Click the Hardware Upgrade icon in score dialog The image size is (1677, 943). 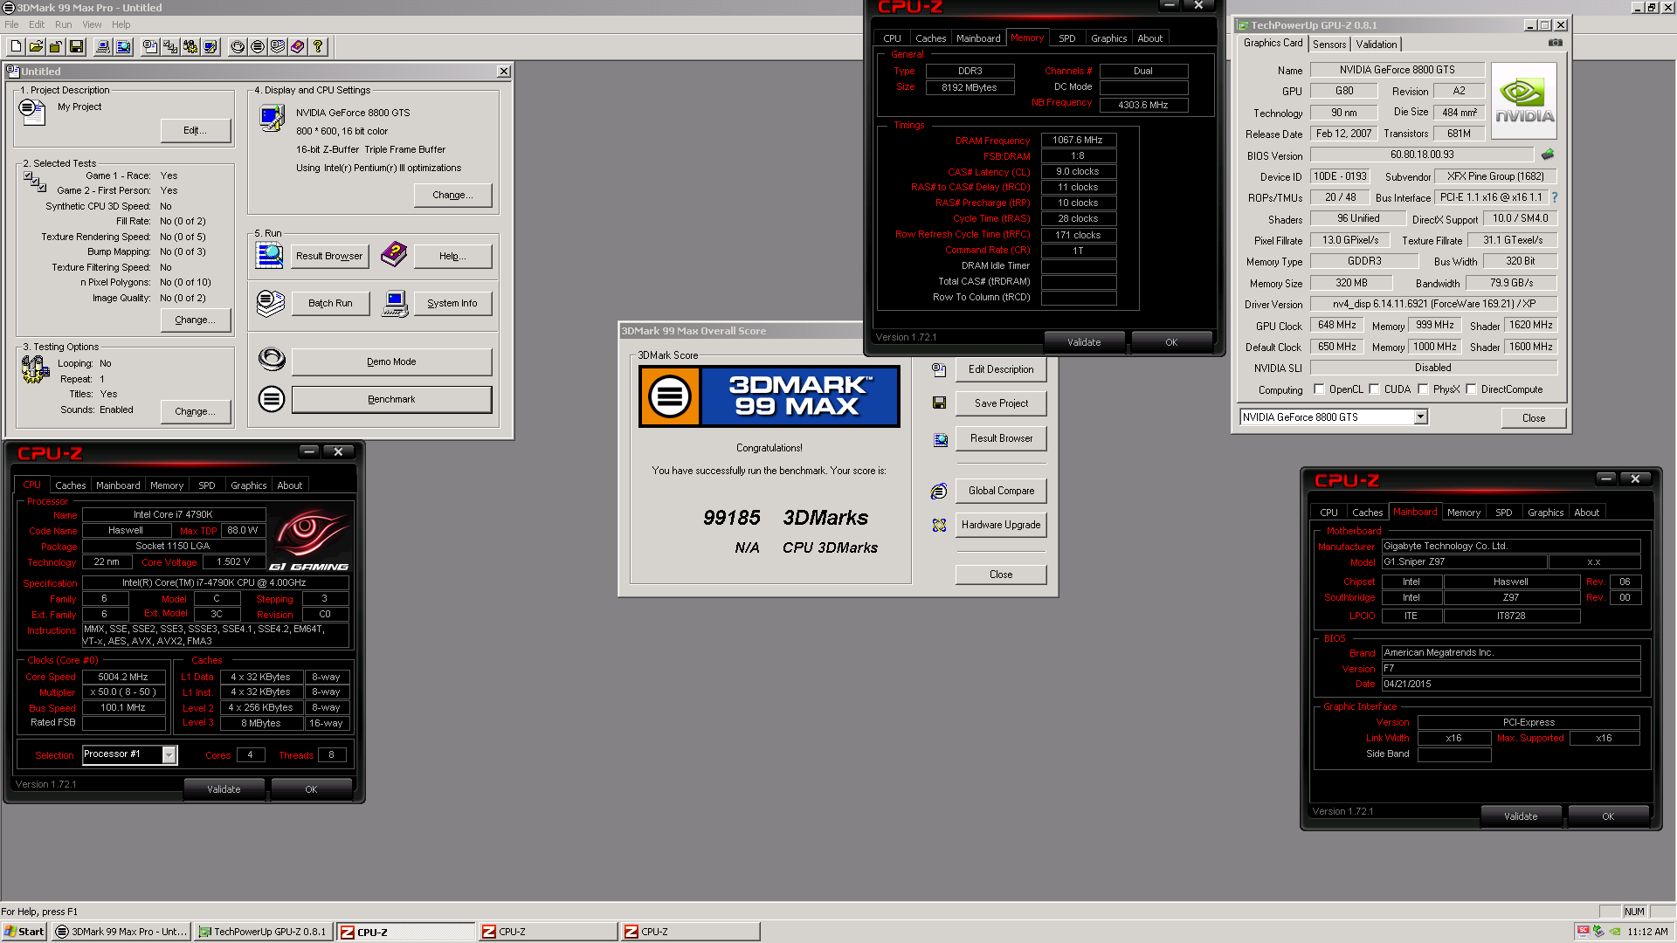pyautogui.click(x=939, y=526)
